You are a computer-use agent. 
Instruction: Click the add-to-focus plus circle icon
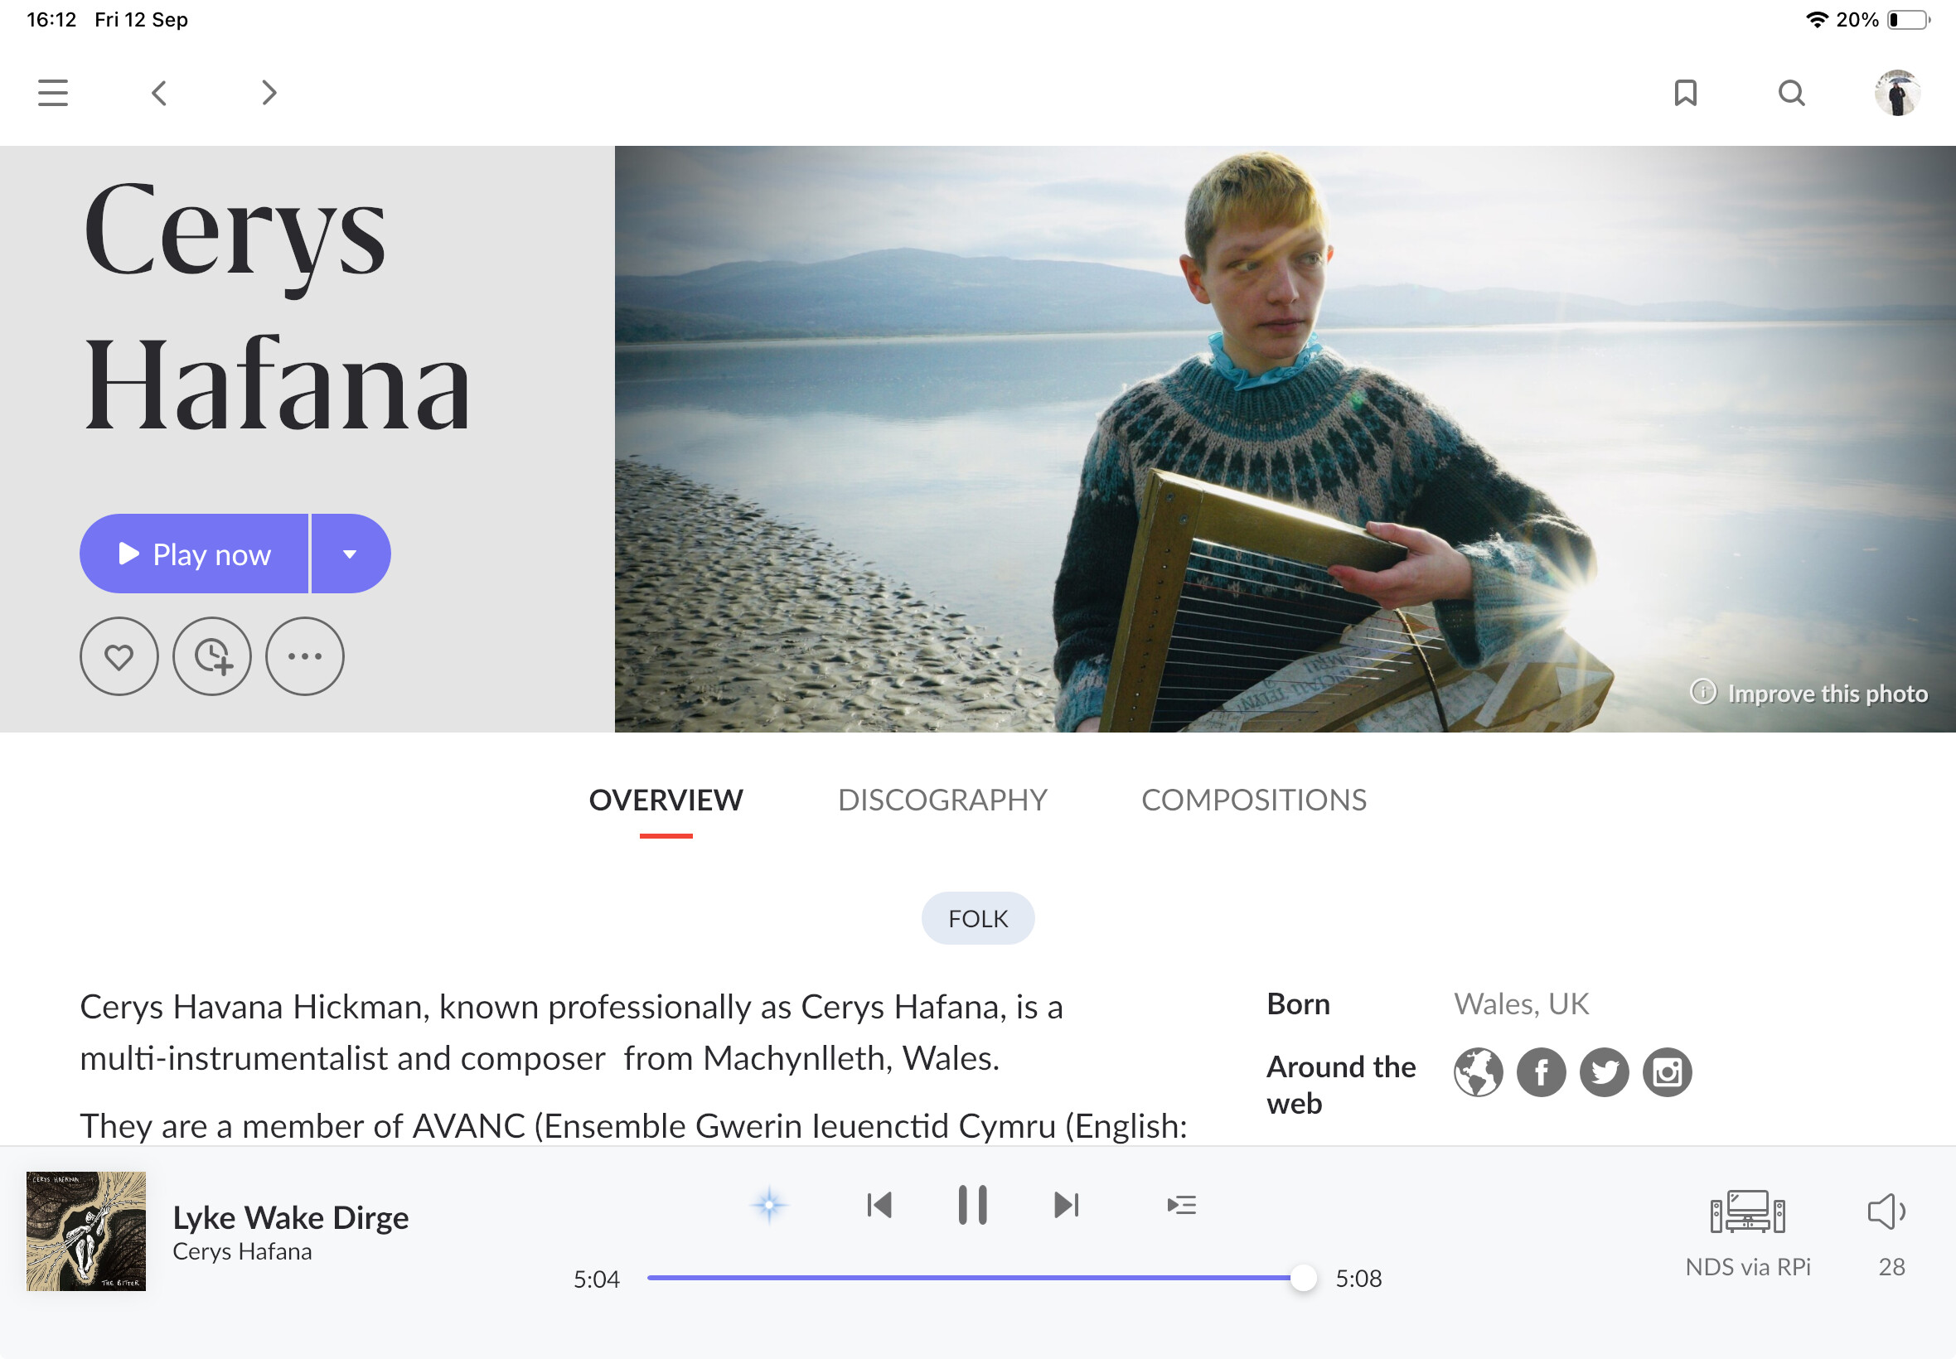click(212, 656)
